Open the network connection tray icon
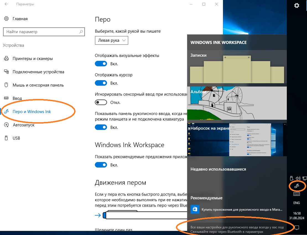This screenshot has height=235, width=307. pos(305,178)
